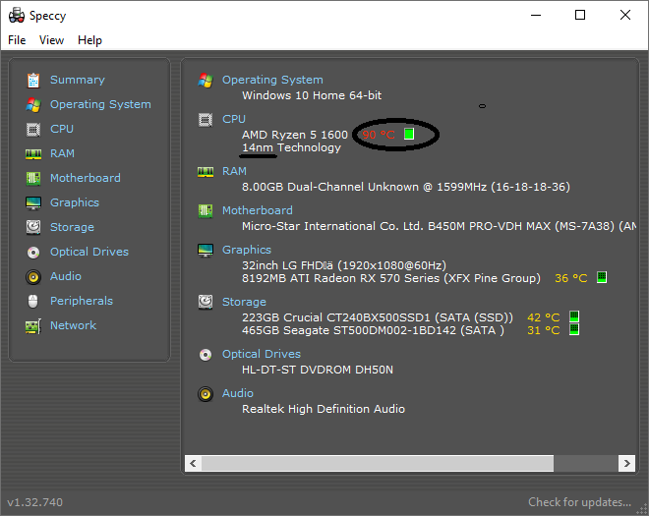Click the 36 °C graphics temperature value
The width and height of the screenshot is (649, 516).
[570, 278]
